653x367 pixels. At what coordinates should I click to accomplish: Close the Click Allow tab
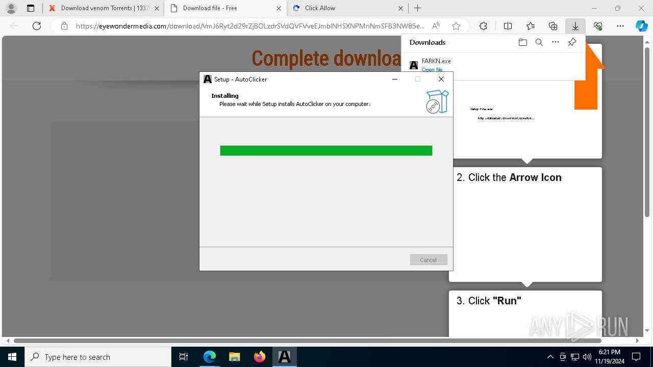(x=400, y=8)
